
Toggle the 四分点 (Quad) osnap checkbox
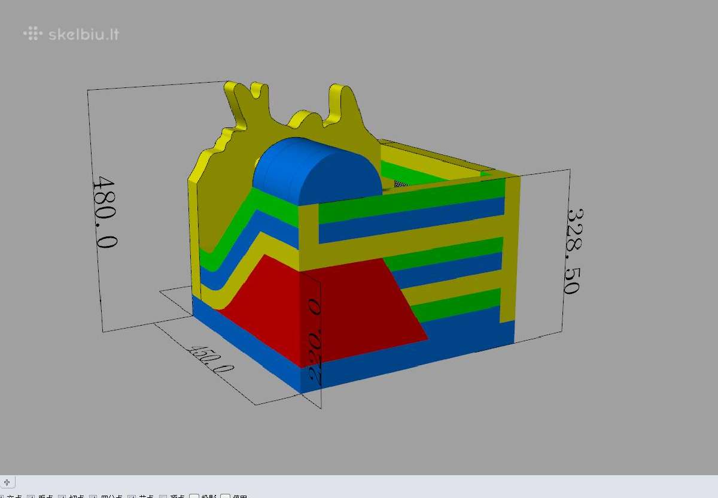coord(93,496)
